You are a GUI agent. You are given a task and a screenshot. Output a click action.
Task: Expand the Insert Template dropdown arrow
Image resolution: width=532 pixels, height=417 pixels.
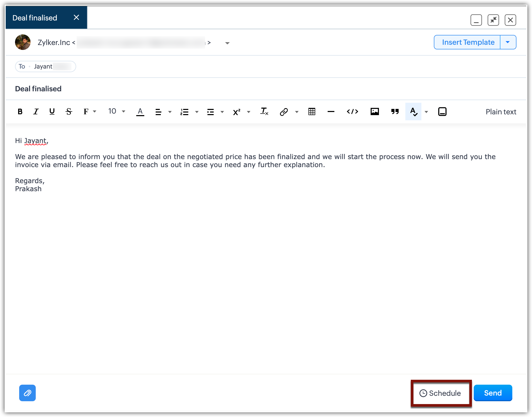pos(508,42)
